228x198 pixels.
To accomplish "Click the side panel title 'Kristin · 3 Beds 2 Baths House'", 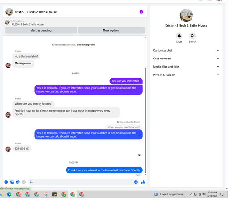I will pos(186,26).
